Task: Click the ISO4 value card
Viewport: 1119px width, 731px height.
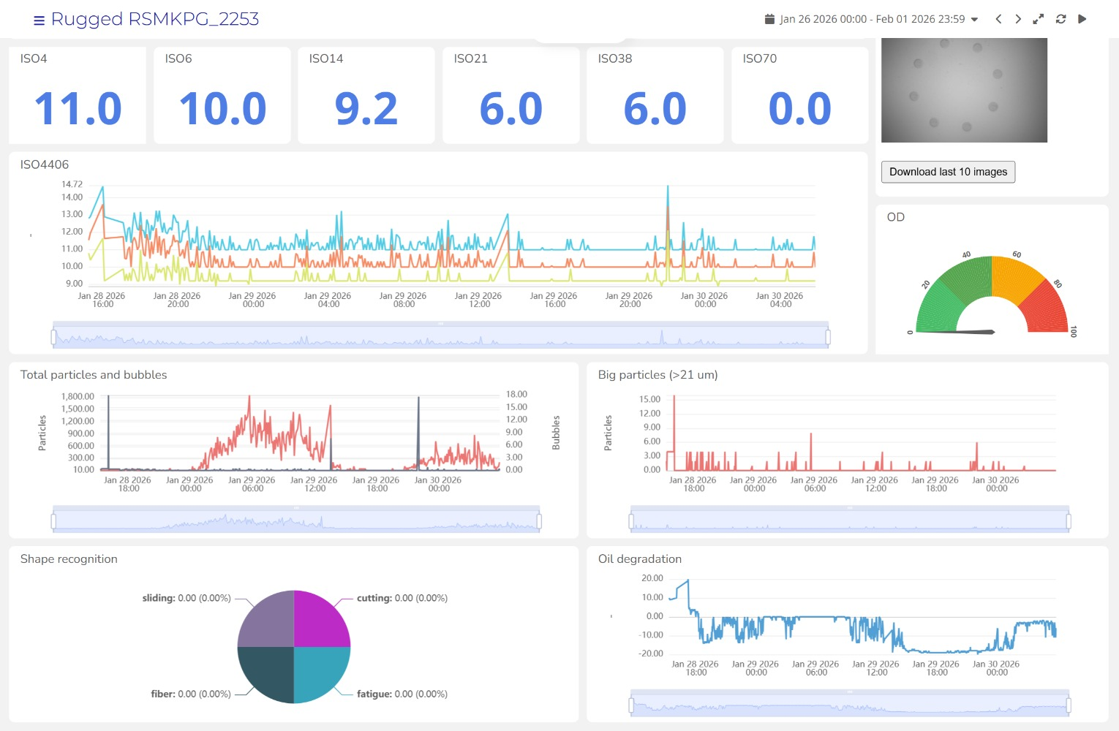Action: [78, 95]
